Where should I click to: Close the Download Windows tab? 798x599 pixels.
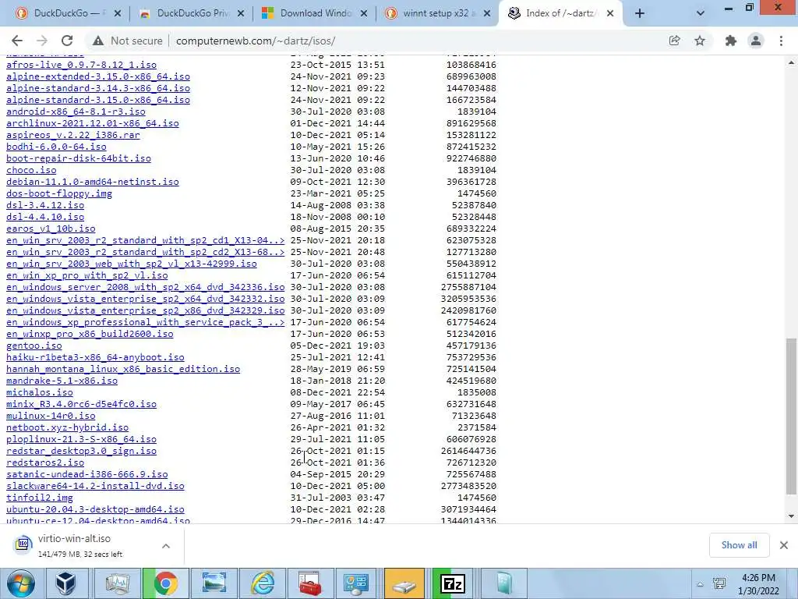tap(364, 14)
